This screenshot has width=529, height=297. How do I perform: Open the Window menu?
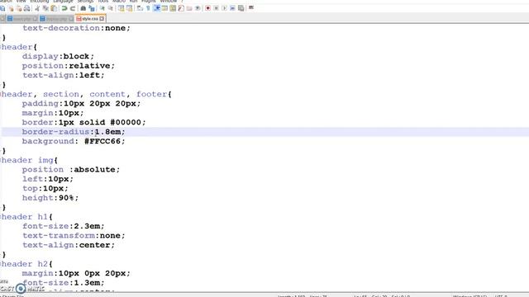[168, 1]
